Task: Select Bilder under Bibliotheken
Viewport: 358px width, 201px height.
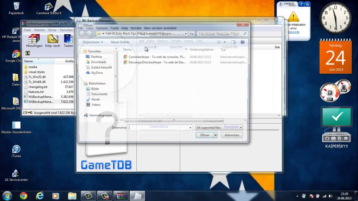Action: click(95, 89)
